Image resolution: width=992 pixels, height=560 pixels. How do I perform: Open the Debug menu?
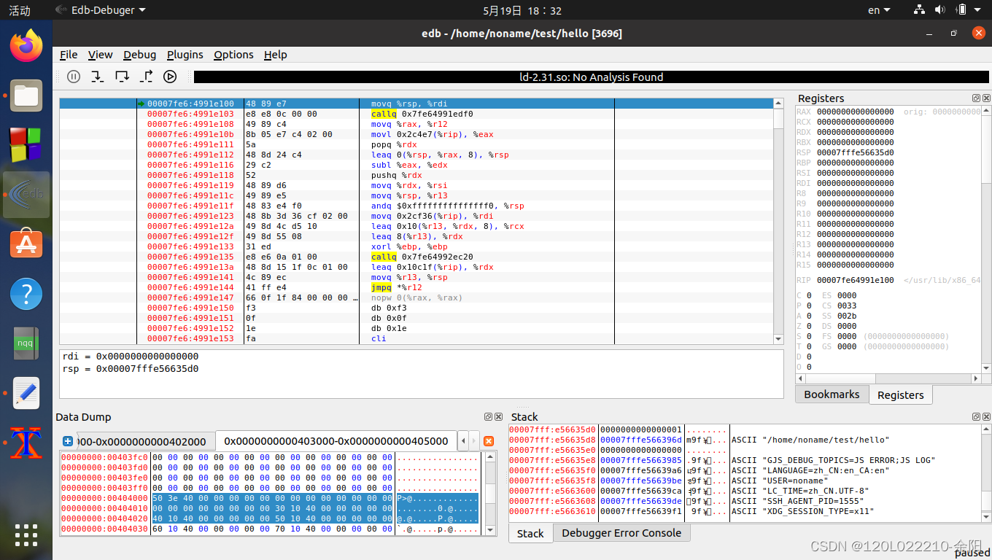pyautogui.click(x=139, y=55)
